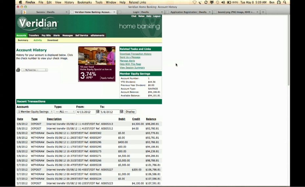305x187 pixels.
Task: Go to the Download sub-tab
Action: tap(53, 40)
